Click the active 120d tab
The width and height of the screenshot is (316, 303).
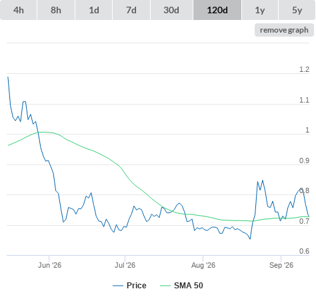click(217, 10)
